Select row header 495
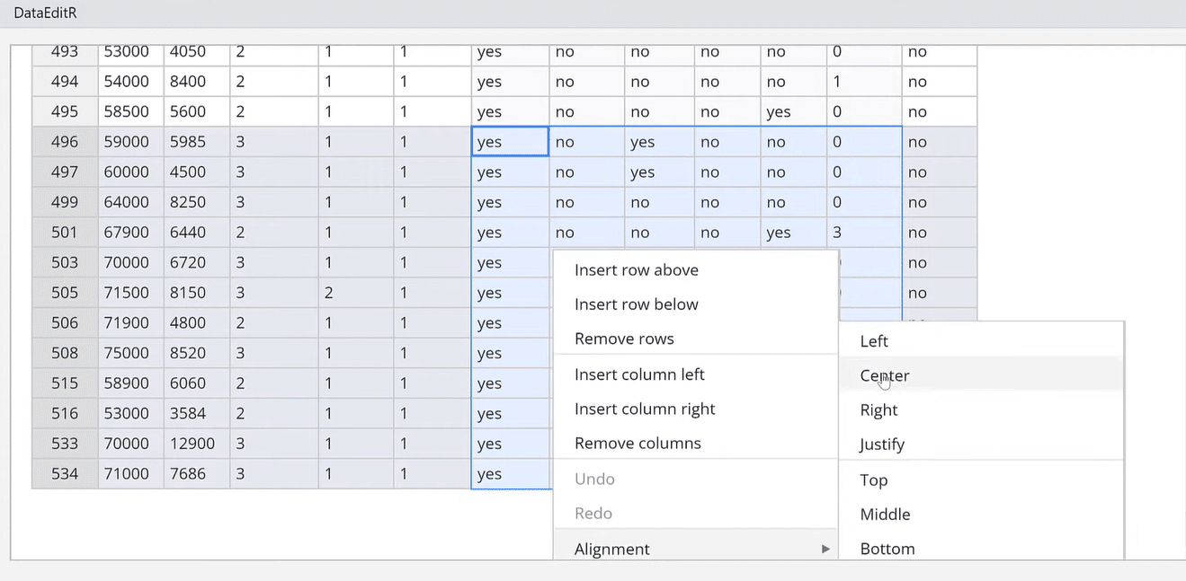 [65, 111]
